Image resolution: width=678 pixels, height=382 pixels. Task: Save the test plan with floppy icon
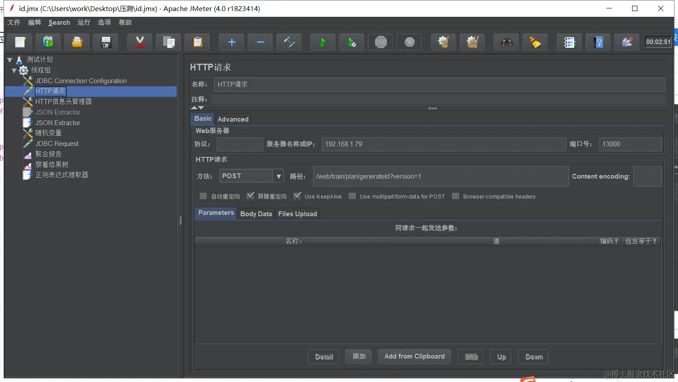pyautogui.click(x=106, y=42)
